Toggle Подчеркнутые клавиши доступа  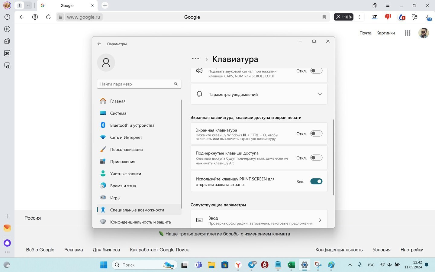pos(316,158)
